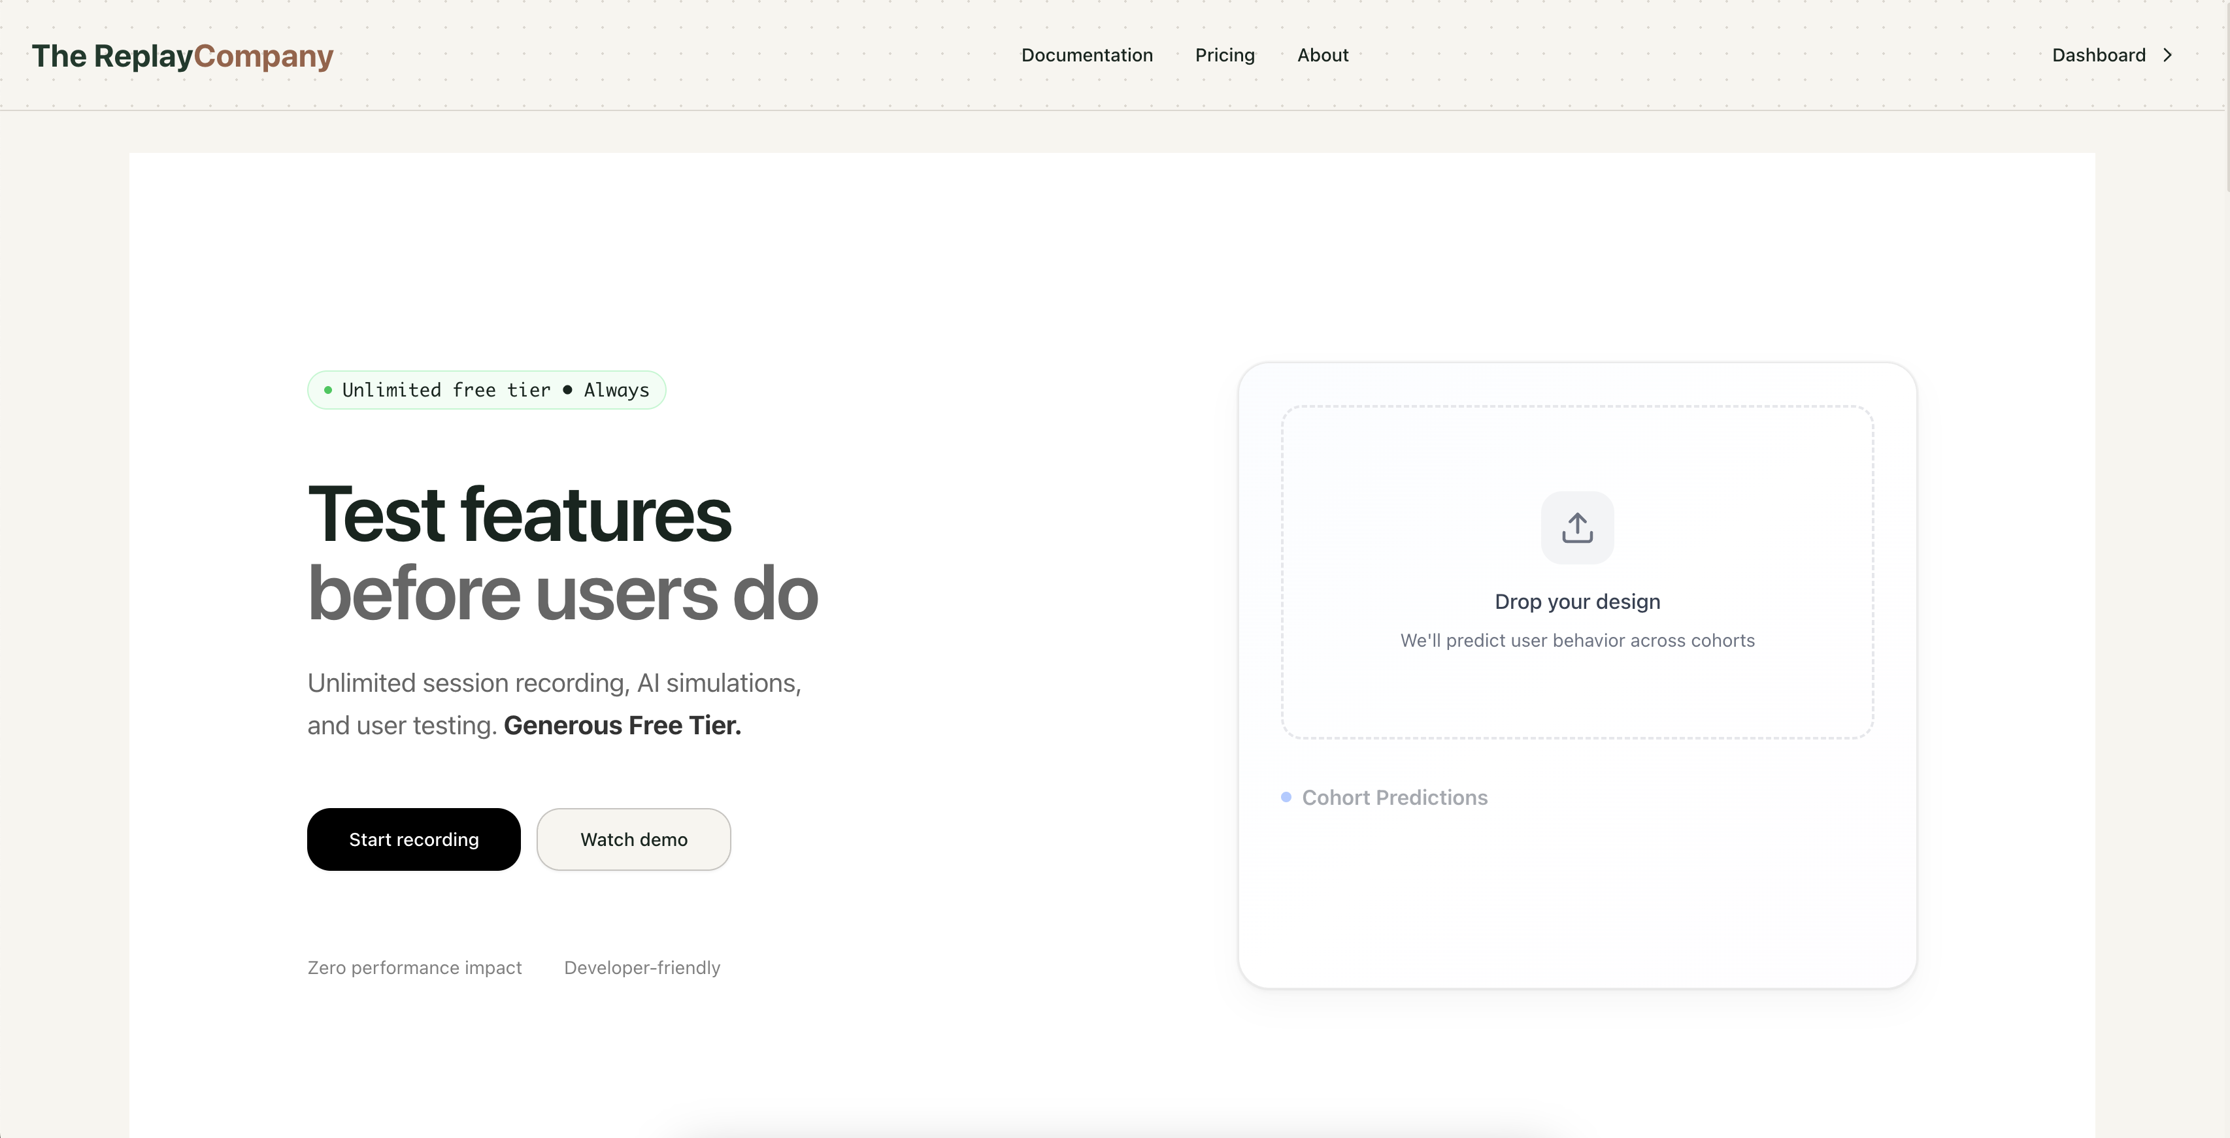Viewport: 2230px width, 1138px height.
Task: Click the dashed design drop area
Action: coord(1577,572)
